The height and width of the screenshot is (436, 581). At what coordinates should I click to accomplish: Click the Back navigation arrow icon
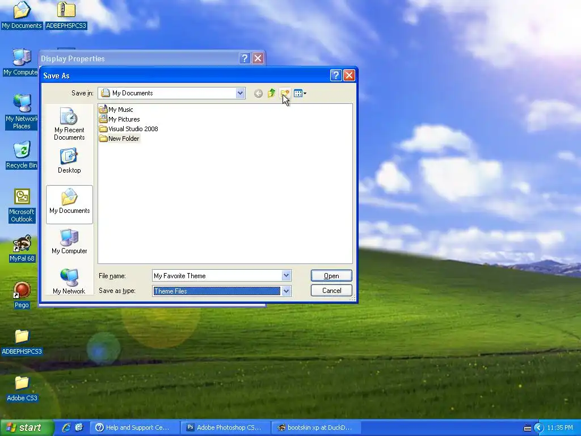[x=258, y=94]
